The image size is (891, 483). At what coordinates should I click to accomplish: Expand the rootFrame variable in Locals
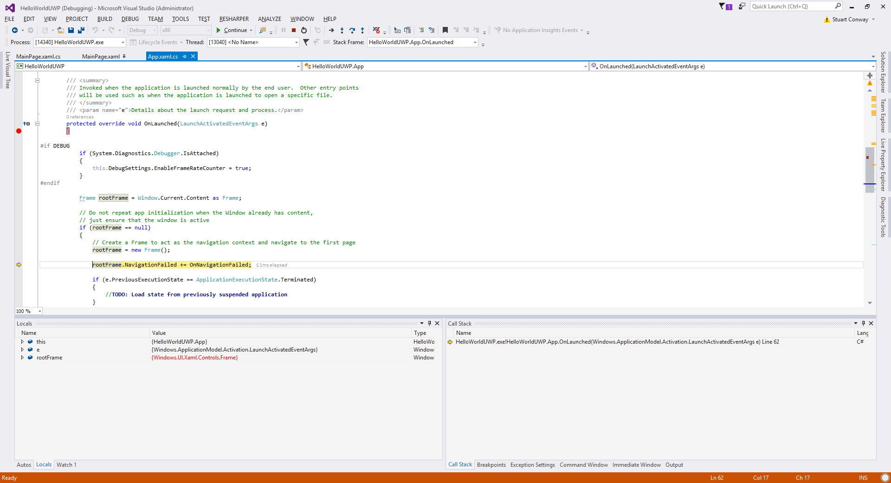[x=22, y=358]
